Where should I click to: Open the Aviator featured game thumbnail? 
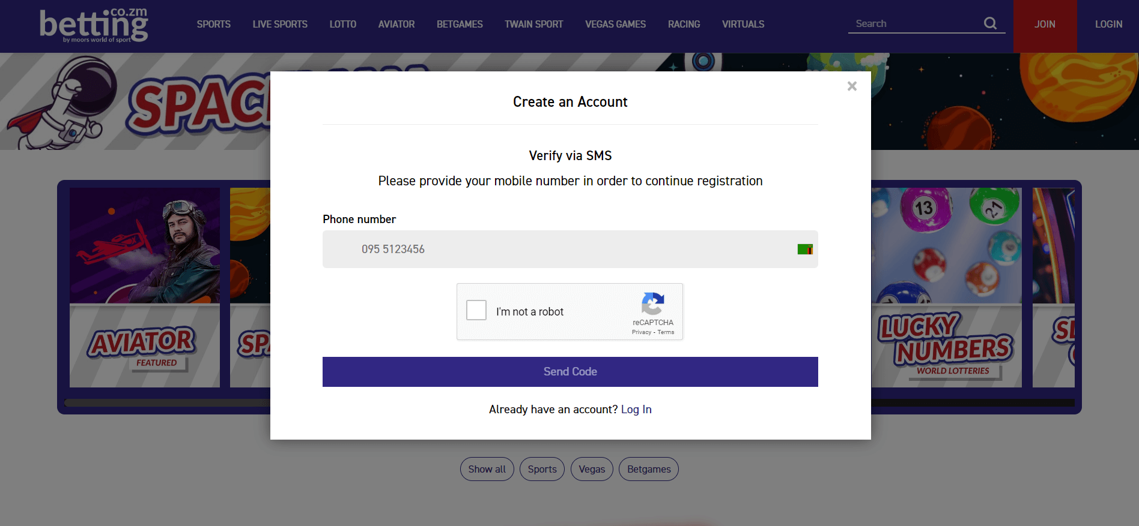145,287
